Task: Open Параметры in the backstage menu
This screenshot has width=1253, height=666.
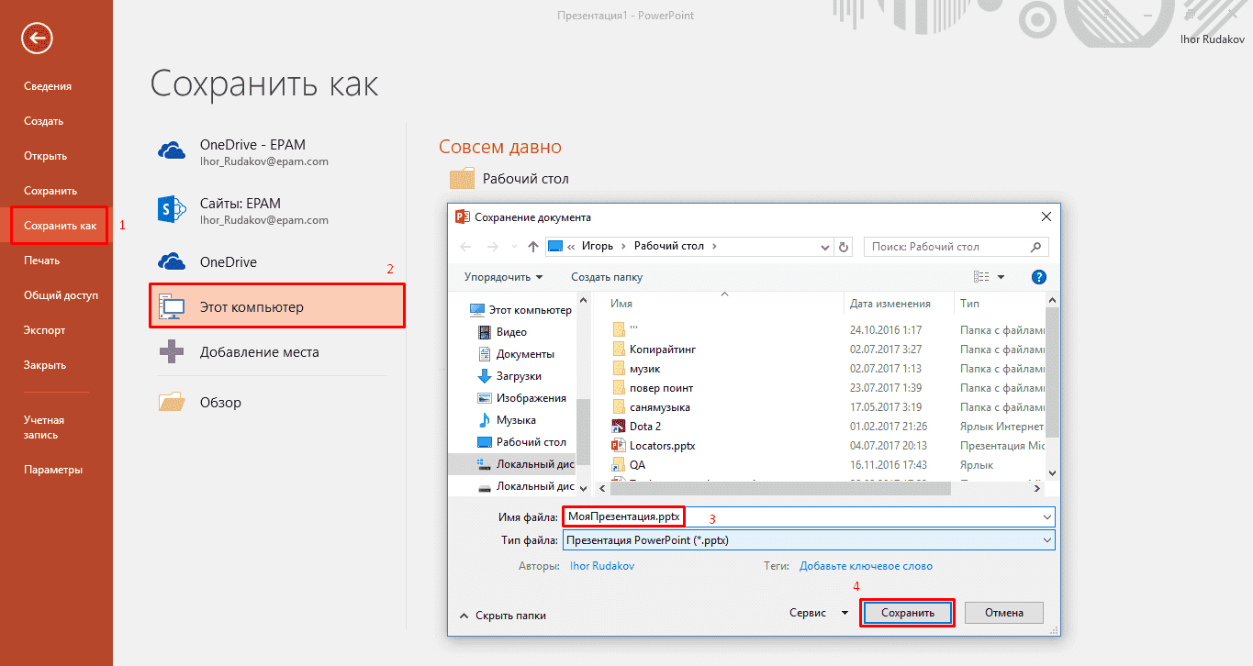Action: point(53,470)
